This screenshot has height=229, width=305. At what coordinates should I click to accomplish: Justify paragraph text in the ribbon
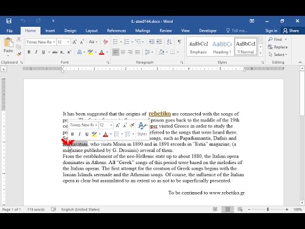tap(137, 52)
